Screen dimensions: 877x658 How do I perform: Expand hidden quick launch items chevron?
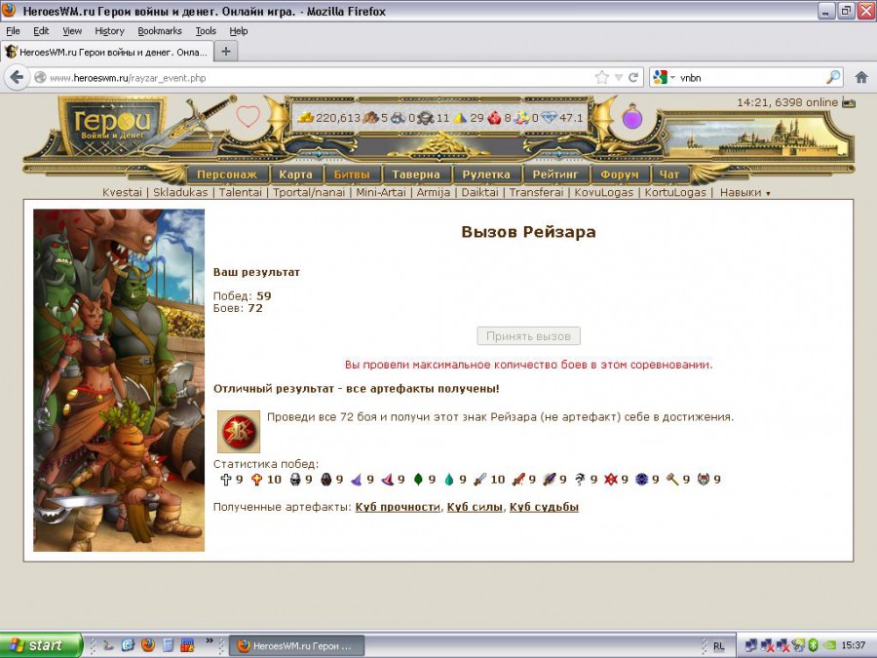tap(210, 641)
